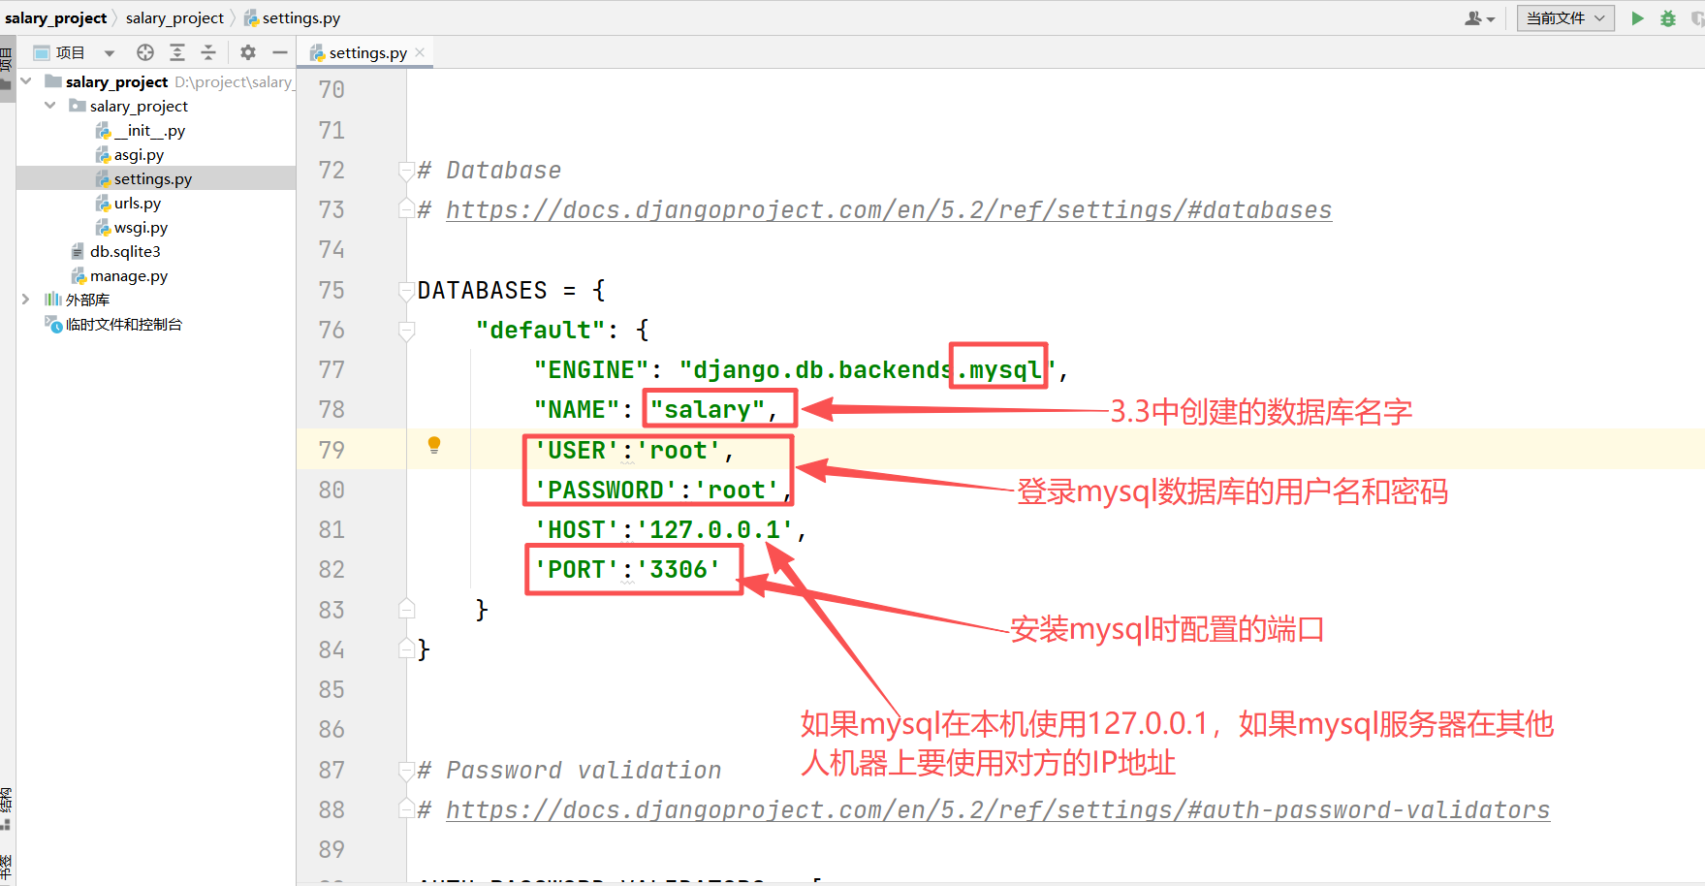Viewport: 1705px width, 886px height.
Task: Click second salary_project breadcrumb
Action: click(174, 17)
